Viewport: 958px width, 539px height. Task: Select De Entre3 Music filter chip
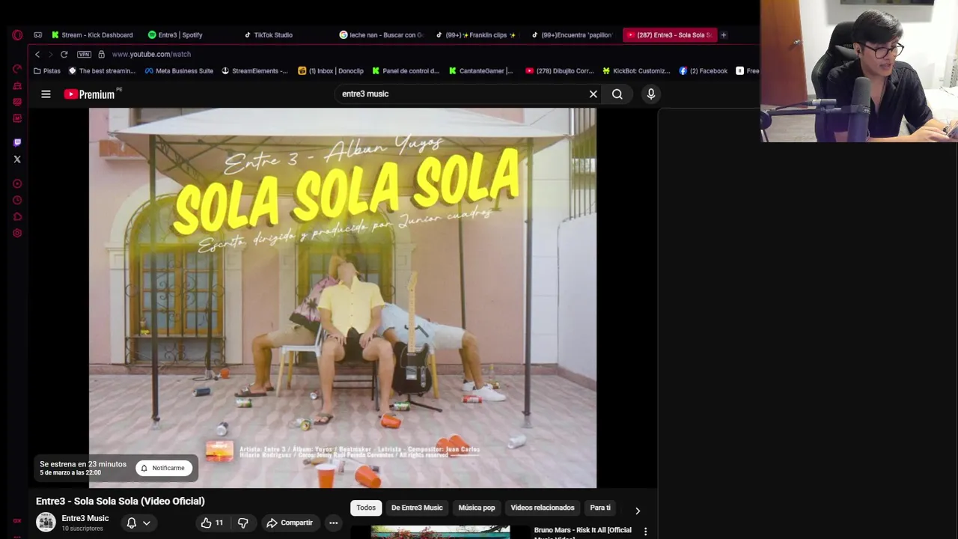(417, 508)
